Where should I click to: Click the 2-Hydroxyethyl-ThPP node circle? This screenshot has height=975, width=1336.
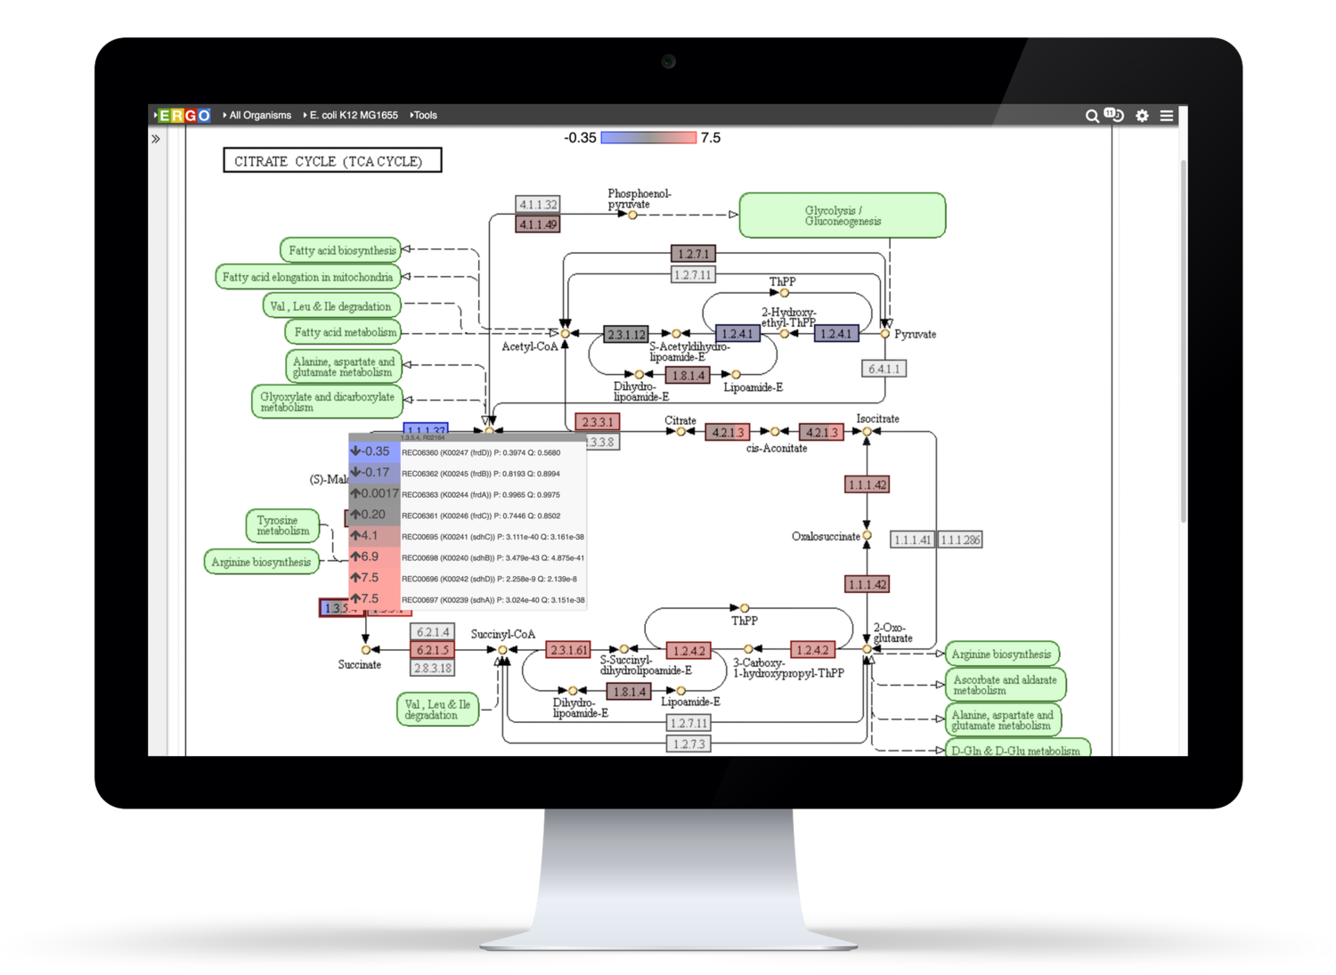click(x=785, y=334)
